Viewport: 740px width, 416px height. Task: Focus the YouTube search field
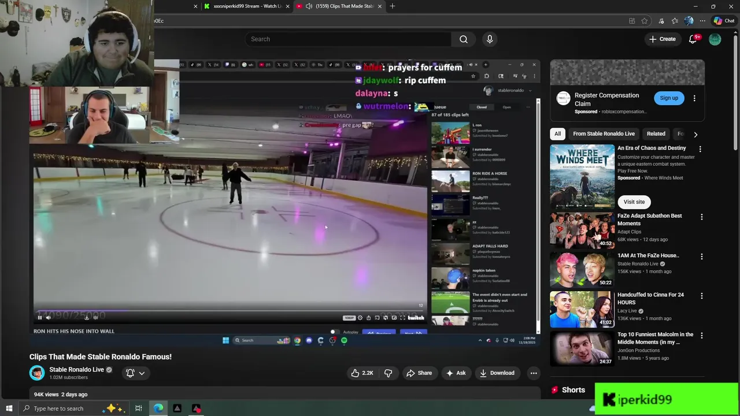[x=349, y=39]
